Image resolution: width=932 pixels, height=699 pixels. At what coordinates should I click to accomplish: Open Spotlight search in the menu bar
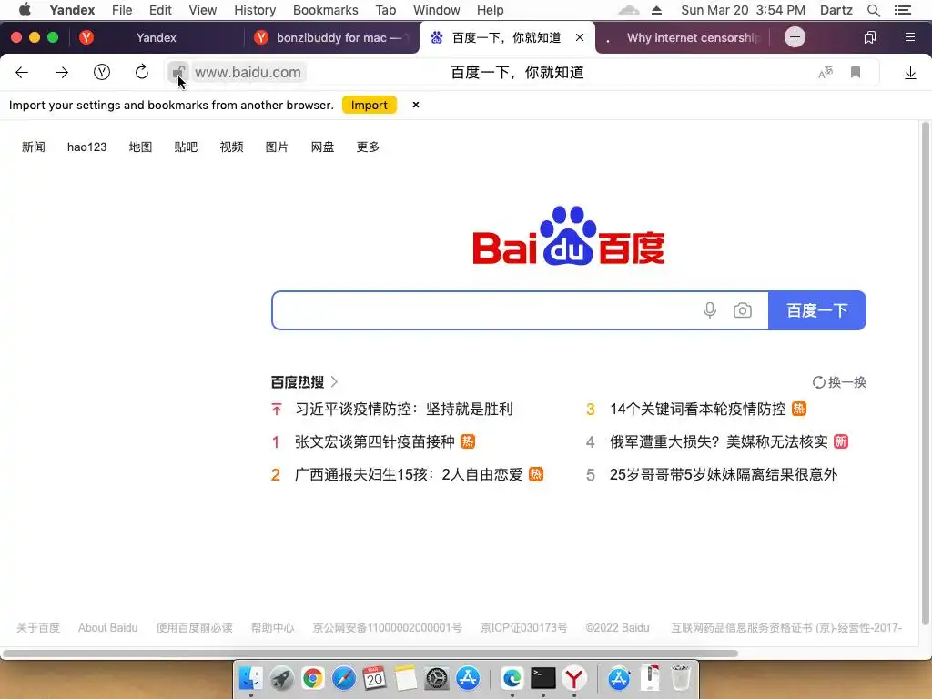[873, 10]
